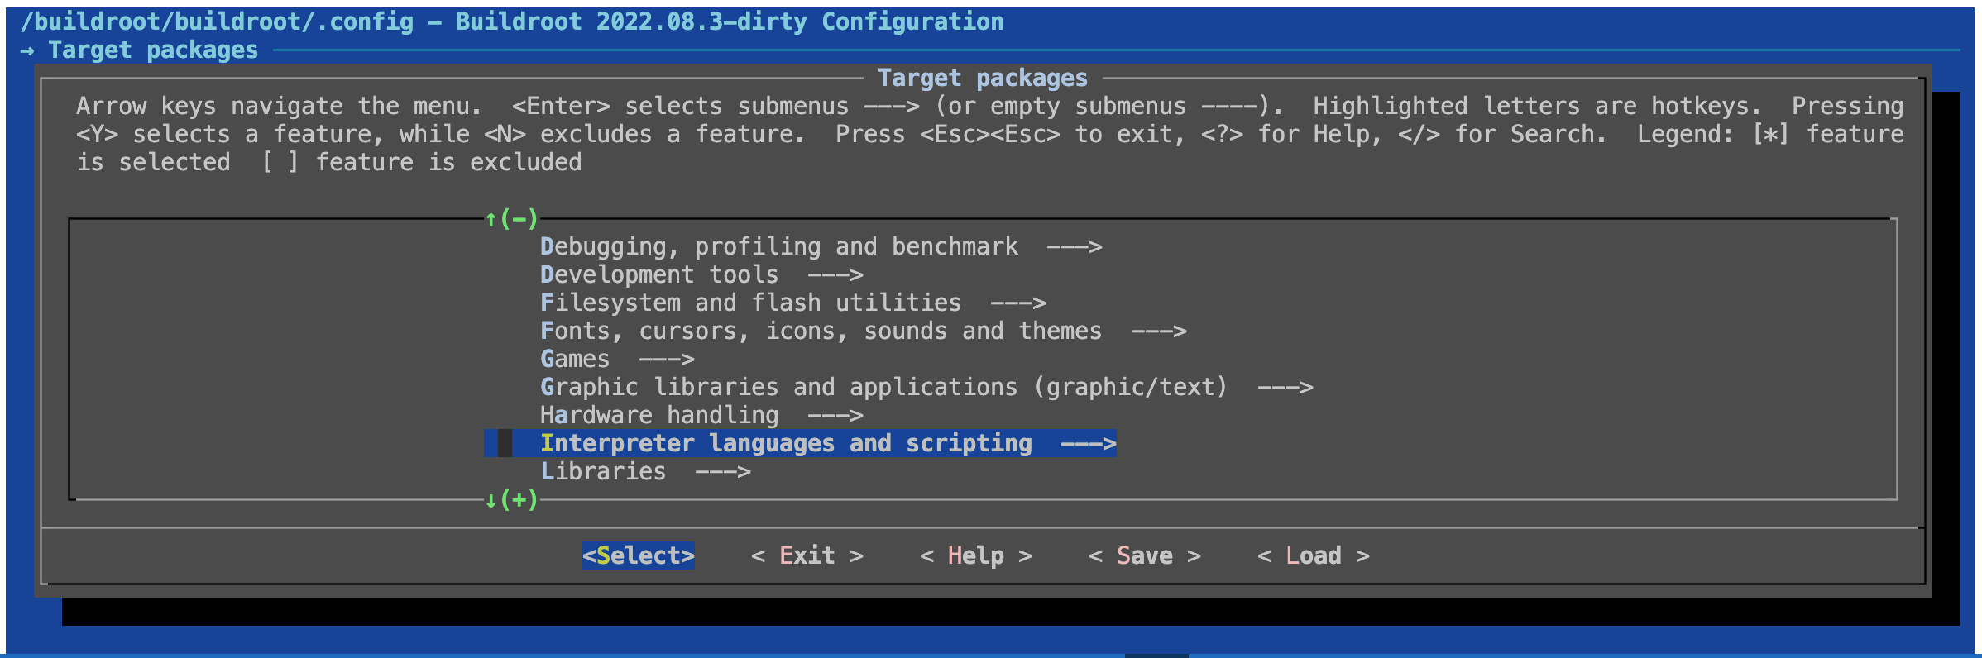Expand the Fonts, cursors, icons submenu arrow
Screen dimensions: 1982x658
(x=1158, y=331)
